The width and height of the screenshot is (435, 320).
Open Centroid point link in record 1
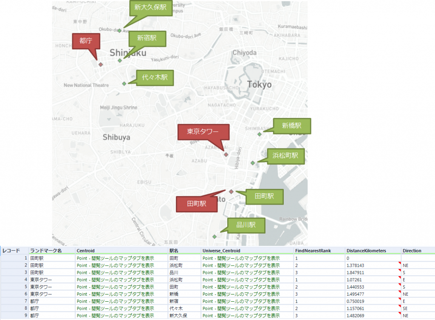tap(115, 258)
